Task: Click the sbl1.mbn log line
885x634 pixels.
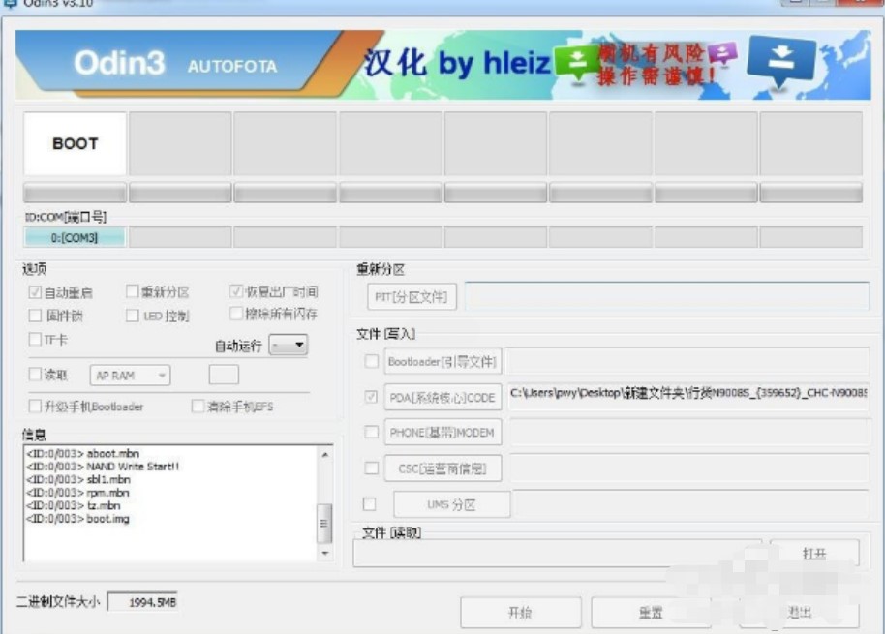Action: point(78,479)
